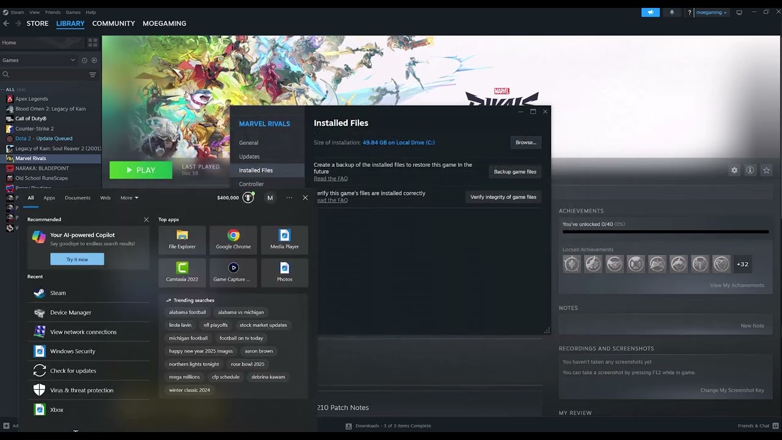
Task: Open the Friends menu
Action: tap(53, 12)
